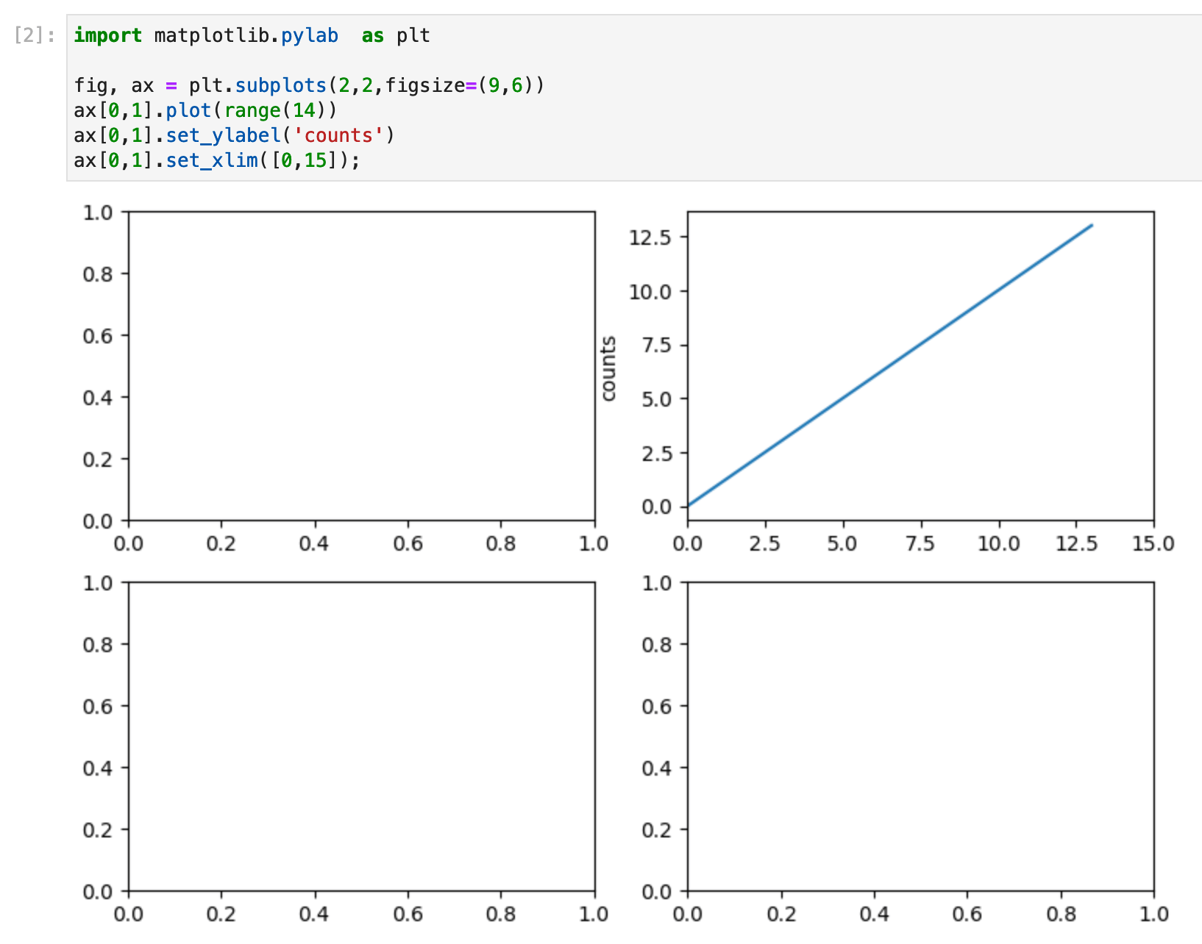Click the 15.0 x-axis tick label

pyautogui.click(x=1153, y=544)
